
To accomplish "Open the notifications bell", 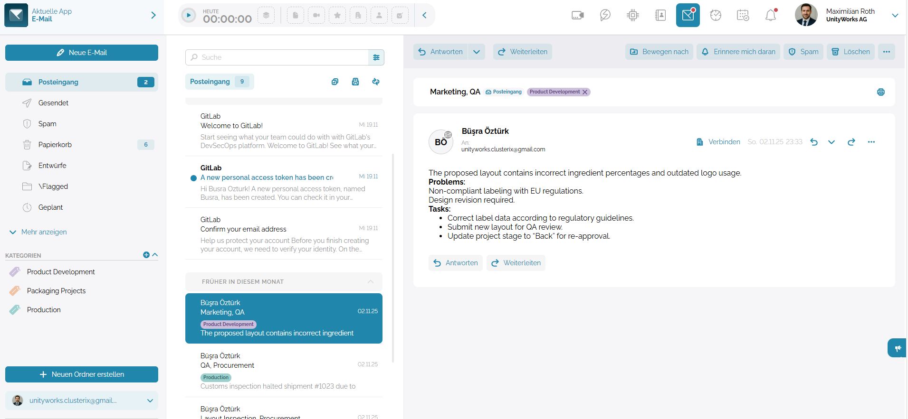I will tap(771, 15).
